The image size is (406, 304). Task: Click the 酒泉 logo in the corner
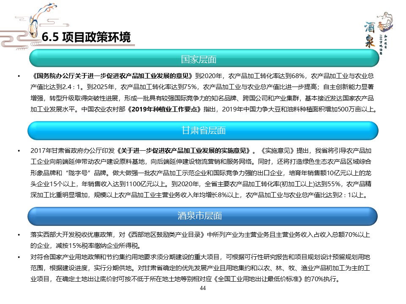click(379, 33)
